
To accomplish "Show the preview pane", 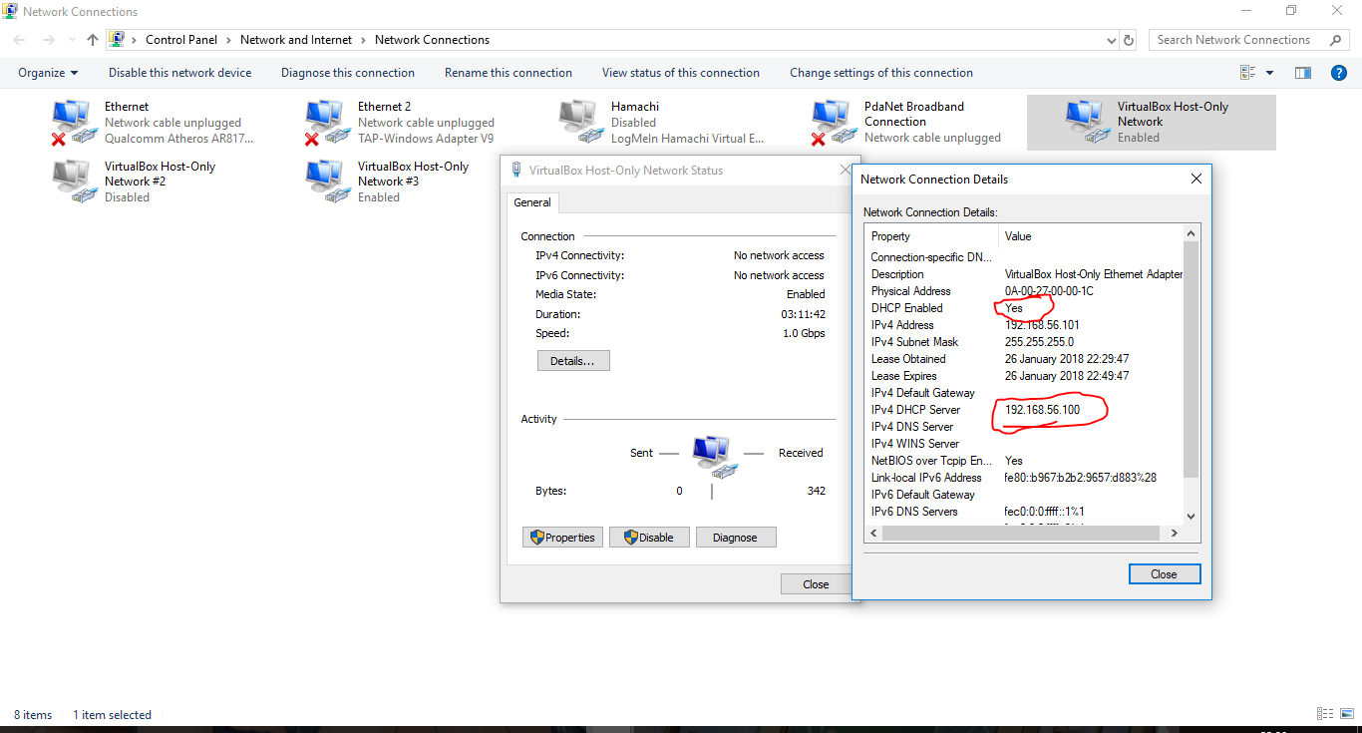I will [x=1302, y=72].
